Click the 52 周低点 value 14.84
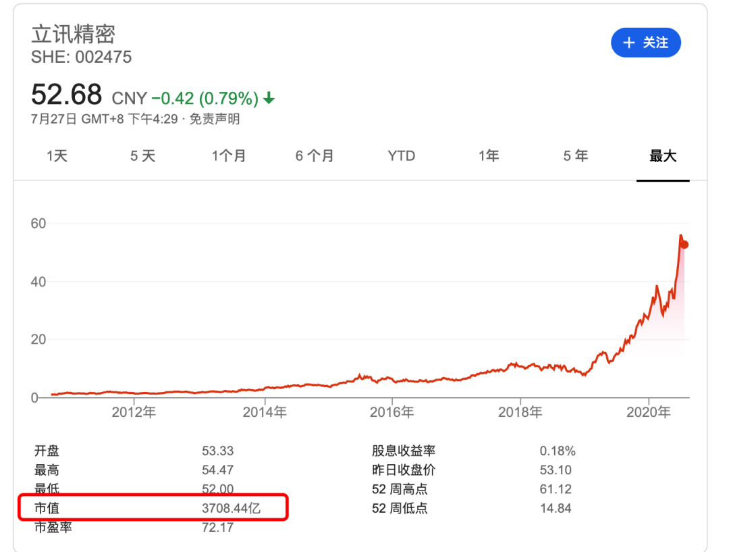The image size is (729, 552). pos(556,508)
